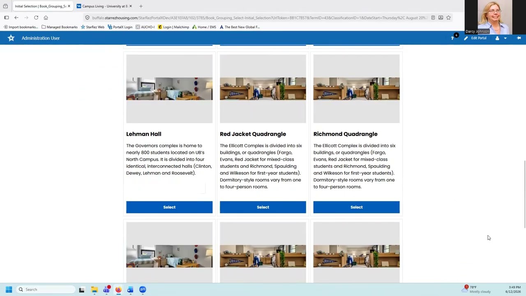Go back with browser back arrow
Viewport: 526px width, 296px height.
pyautogui.click(x=16, y=18)
